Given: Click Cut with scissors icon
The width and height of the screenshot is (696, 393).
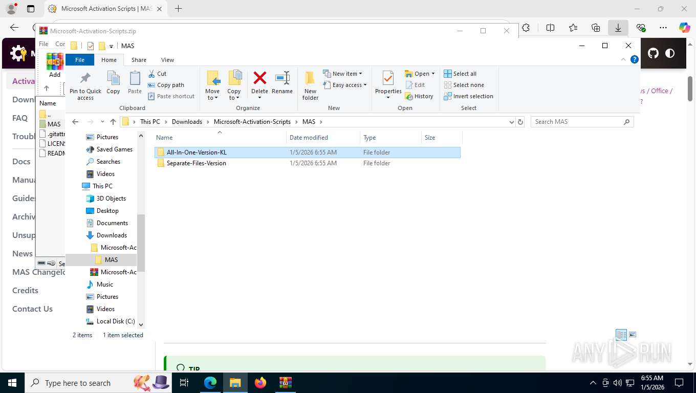Looking at the screenshot, I should [157, 74].
